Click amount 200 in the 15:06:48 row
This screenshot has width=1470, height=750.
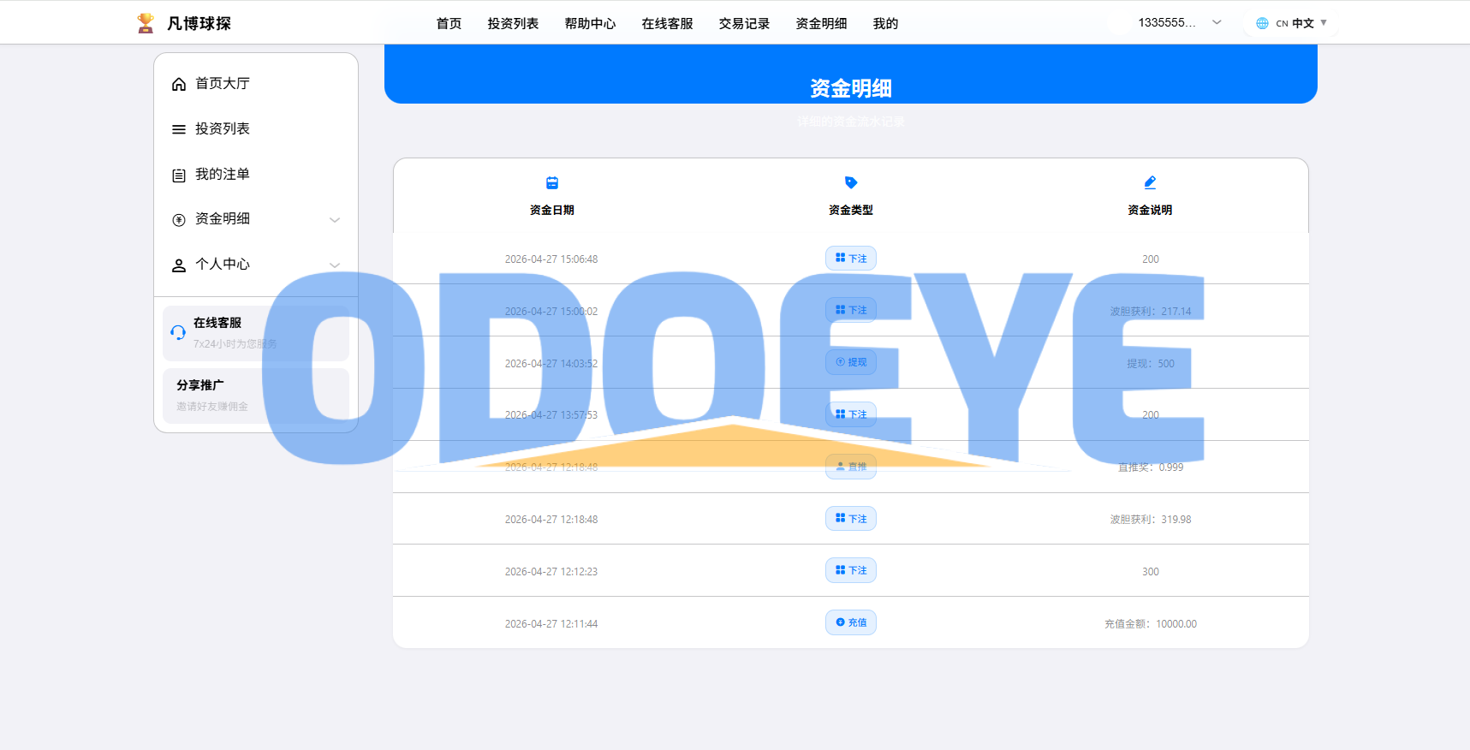click(x=1151, y=259)
